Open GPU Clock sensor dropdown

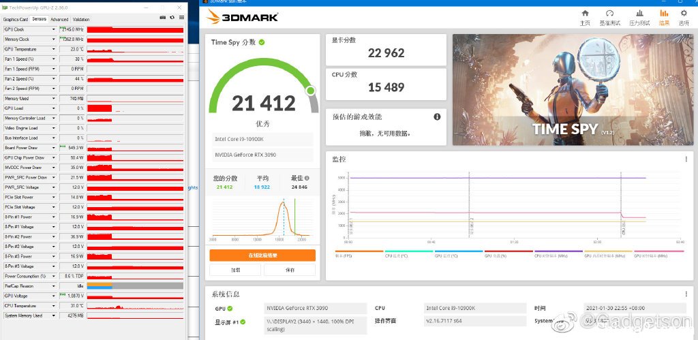point(53,29)
